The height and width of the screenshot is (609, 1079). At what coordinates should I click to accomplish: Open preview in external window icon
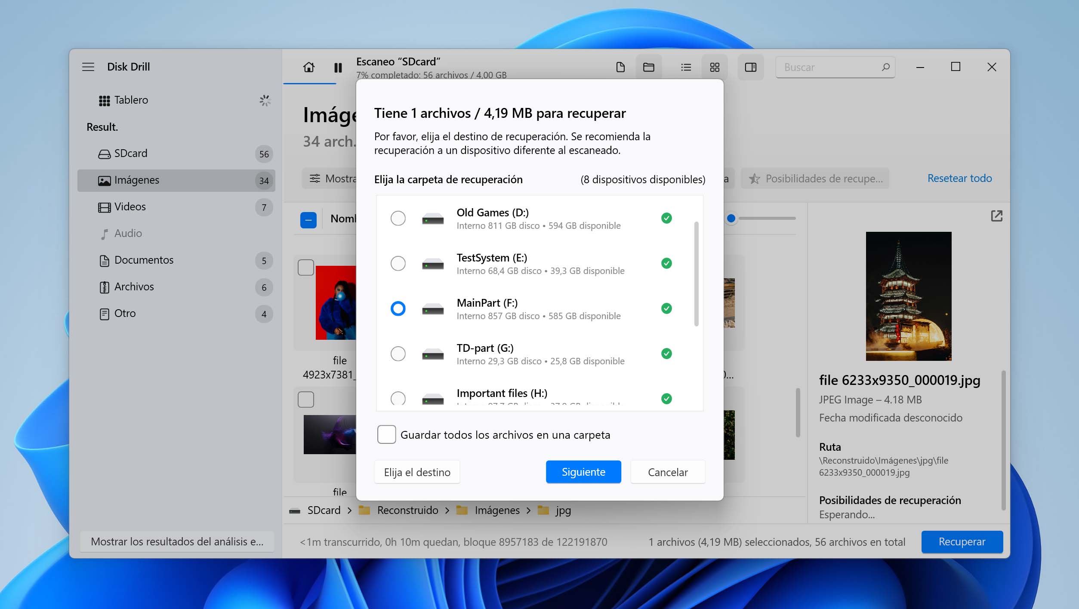pyautogui.click(x=996, y=216)
